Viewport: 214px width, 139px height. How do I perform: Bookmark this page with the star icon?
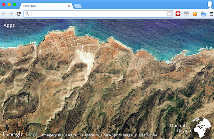coord(169,14)
